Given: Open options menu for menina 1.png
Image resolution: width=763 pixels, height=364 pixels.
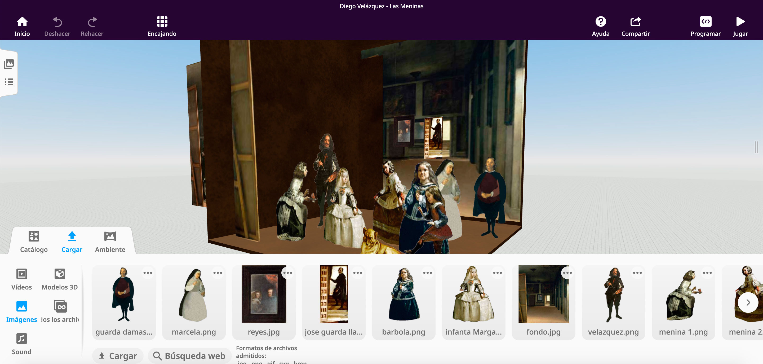Looking at the screenshot, I should point(707,273).
